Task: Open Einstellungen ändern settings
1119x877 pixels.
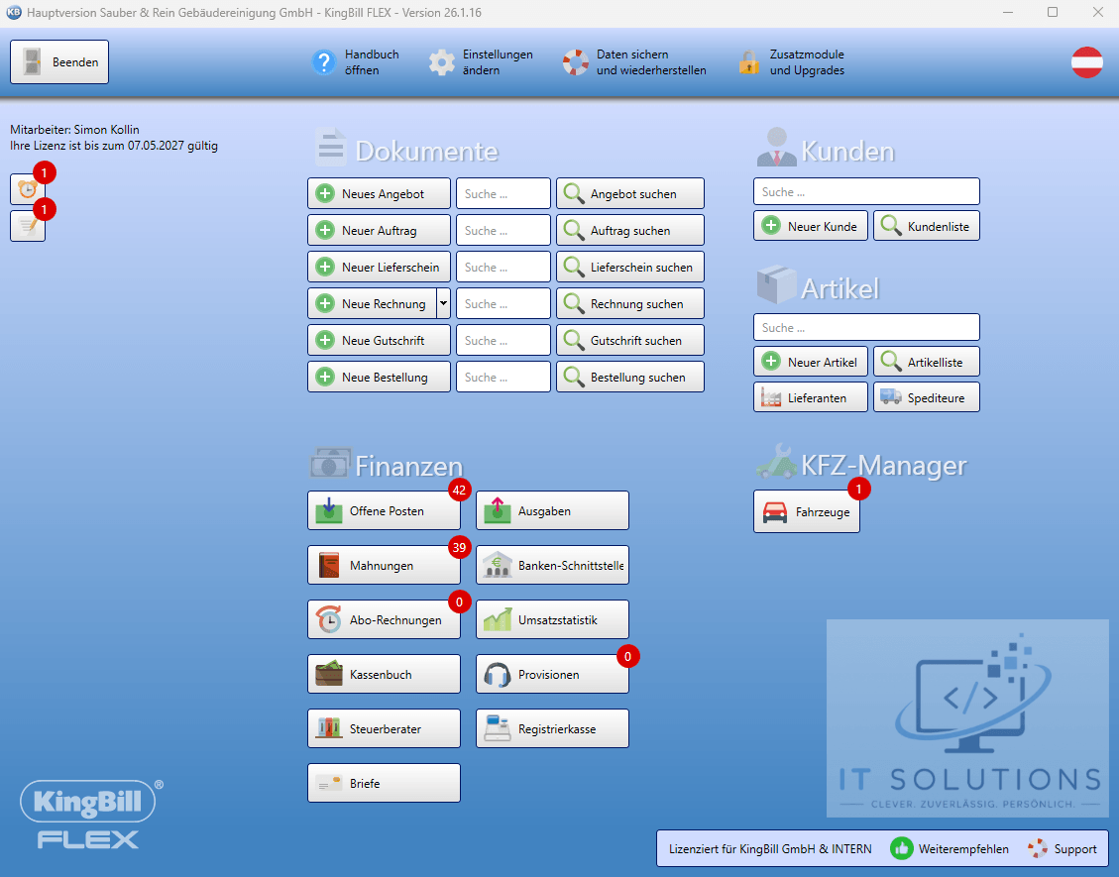Action: 481,62
